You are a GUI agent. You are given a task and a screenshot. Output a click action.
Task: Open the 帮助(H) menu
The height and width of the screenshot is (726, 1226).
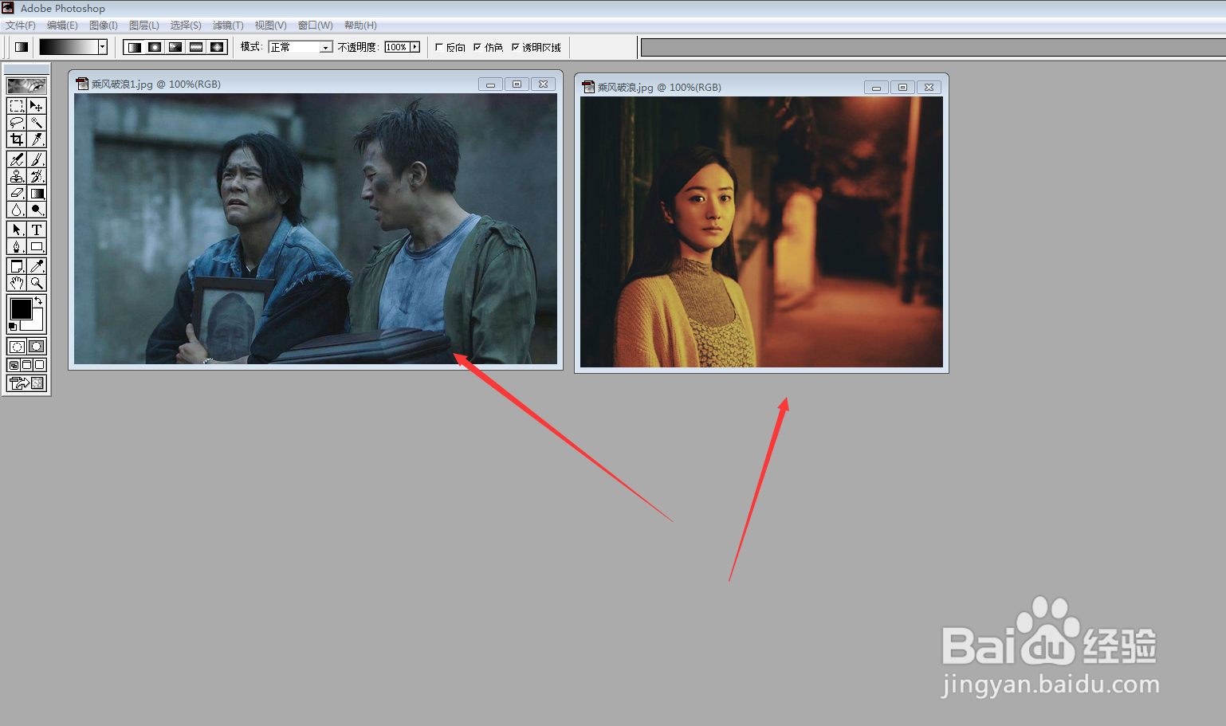360,26
